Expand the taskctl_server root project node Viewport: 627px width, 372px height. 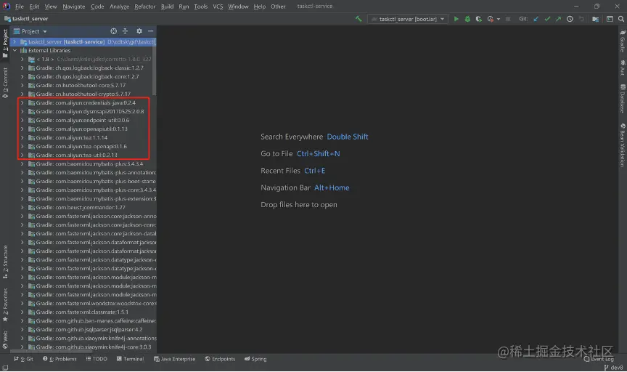(15, 41)
